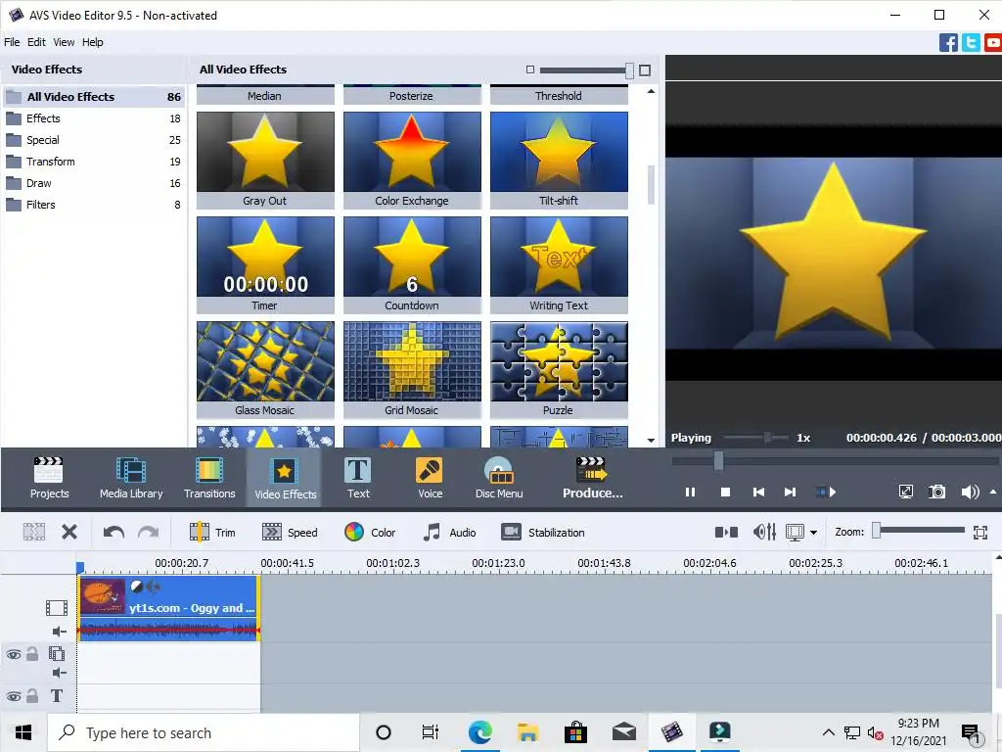Click the Oggy video clip on timeline

click(x=168, y=608)
